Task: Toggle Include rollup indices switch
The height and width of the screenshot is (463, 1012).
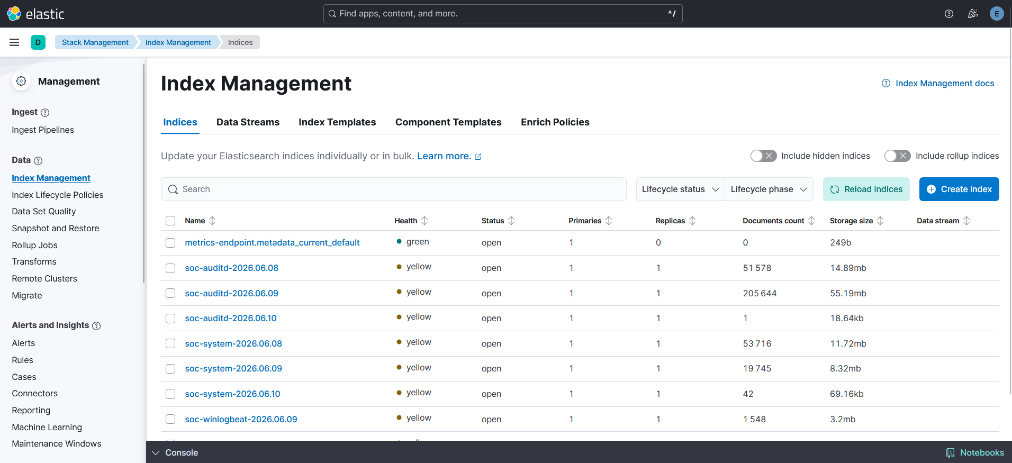Action: coord(898,156)
